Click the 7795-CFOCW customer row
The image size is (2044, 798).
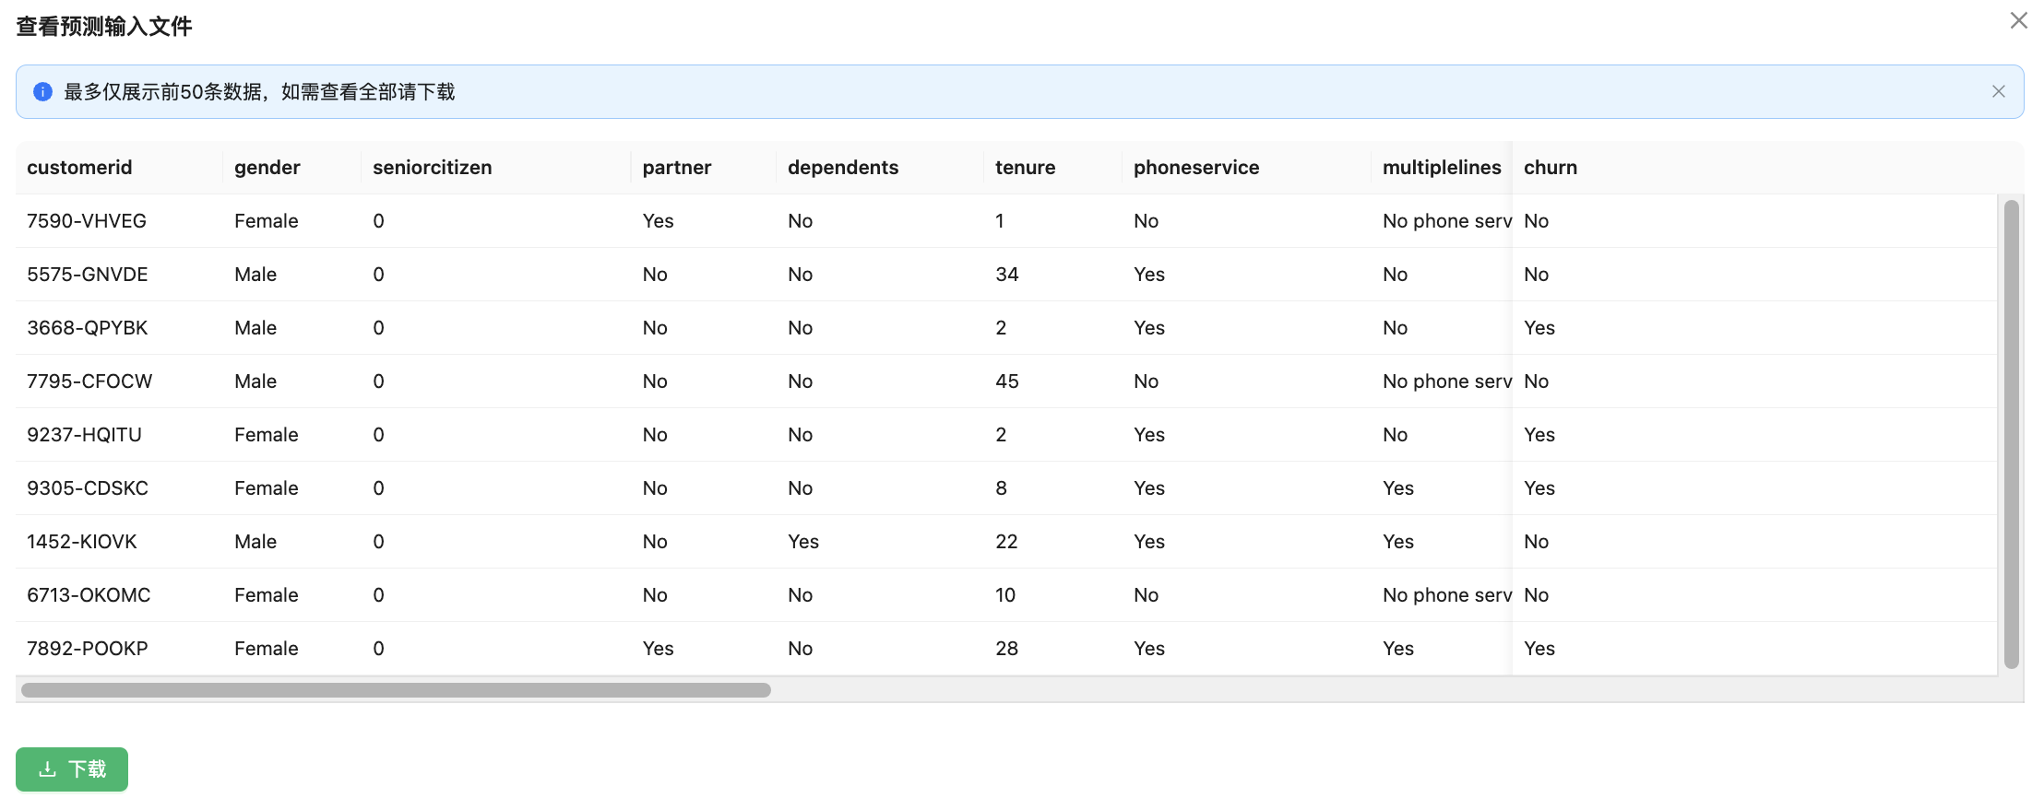click(89, 381)
